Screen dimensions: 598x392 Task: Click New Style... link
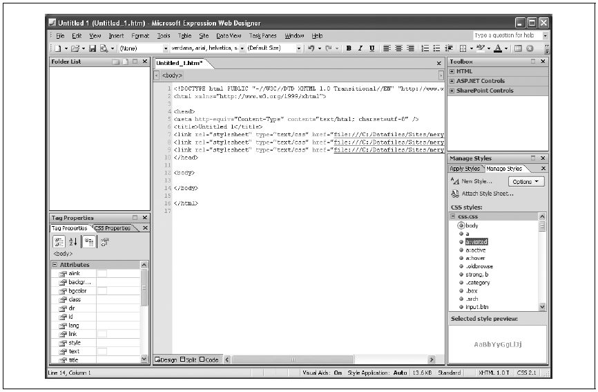(x=476, y=182)
